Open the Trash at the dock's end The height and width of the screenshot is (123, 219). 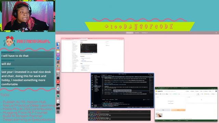coord(58,112)
